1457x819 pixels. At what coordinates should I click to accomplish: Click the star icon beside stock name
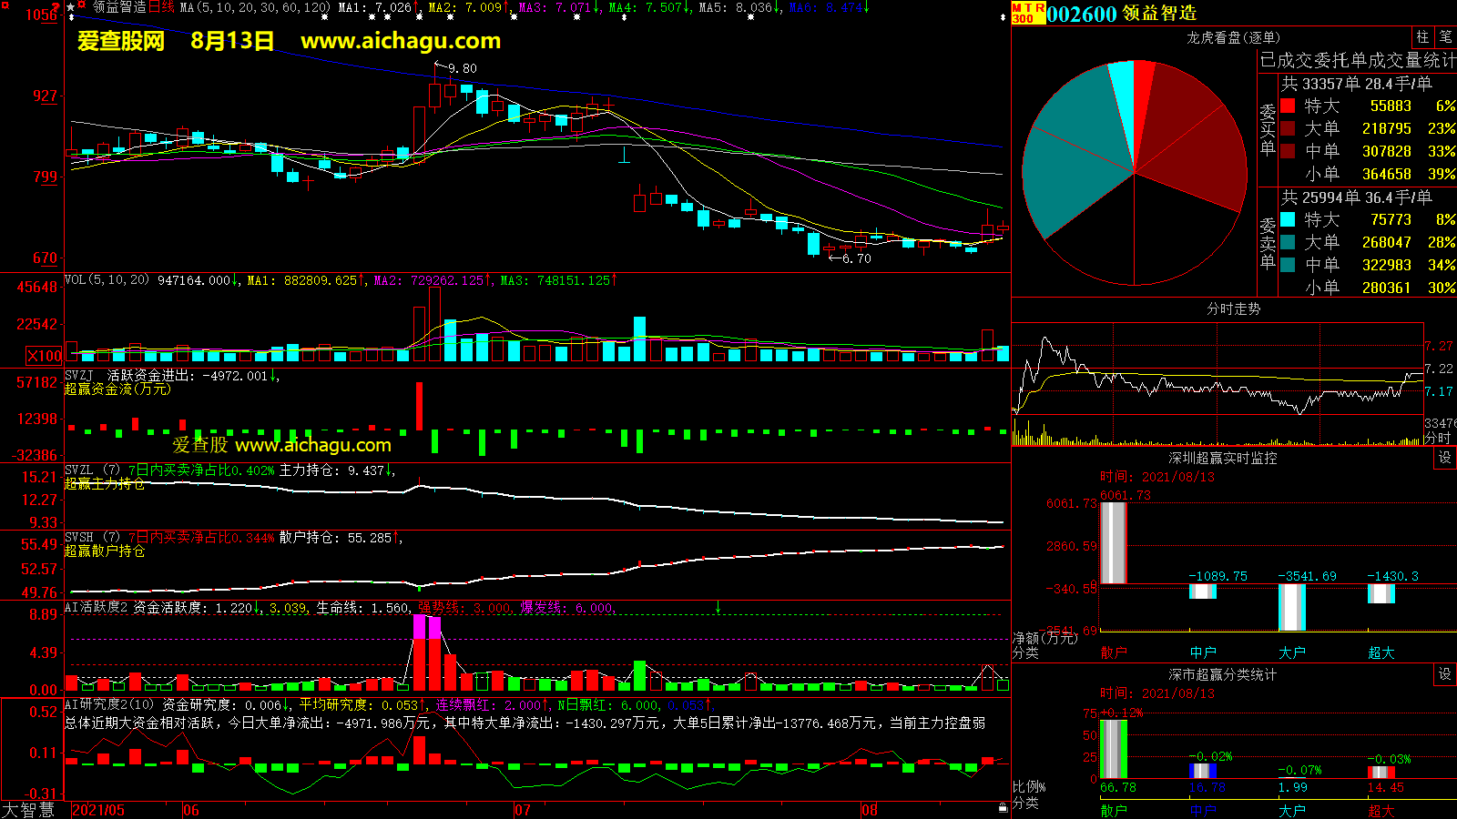71,7
